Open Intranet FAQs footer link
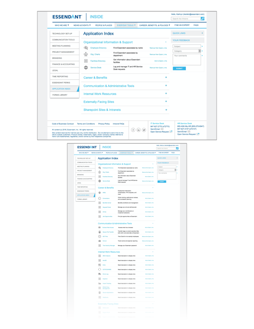This screenshot has width=254, height=329. point(118,124)
